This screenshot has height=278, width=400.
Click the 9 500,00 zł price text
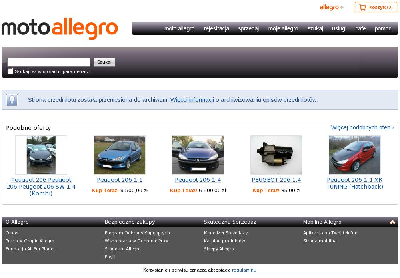134,190
